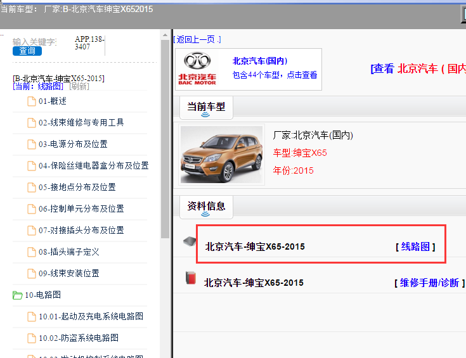Refresh the tree via 刷新 link

79,86
